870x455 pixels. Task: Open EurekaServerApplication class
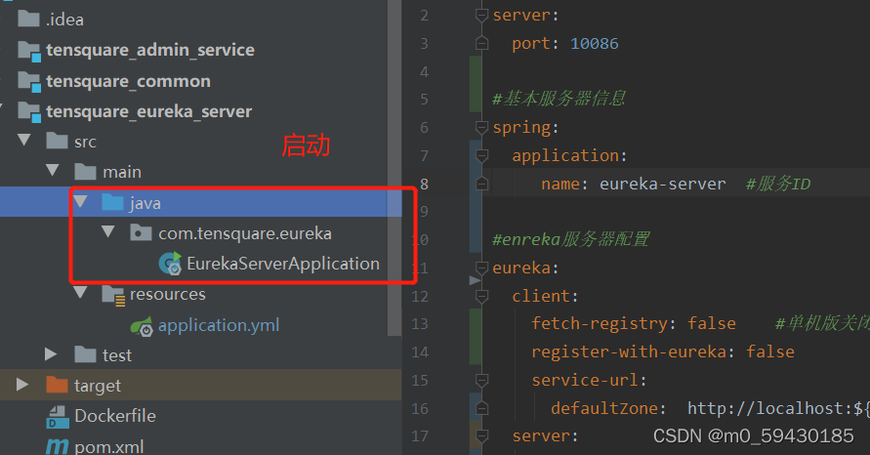coord(283,264)
